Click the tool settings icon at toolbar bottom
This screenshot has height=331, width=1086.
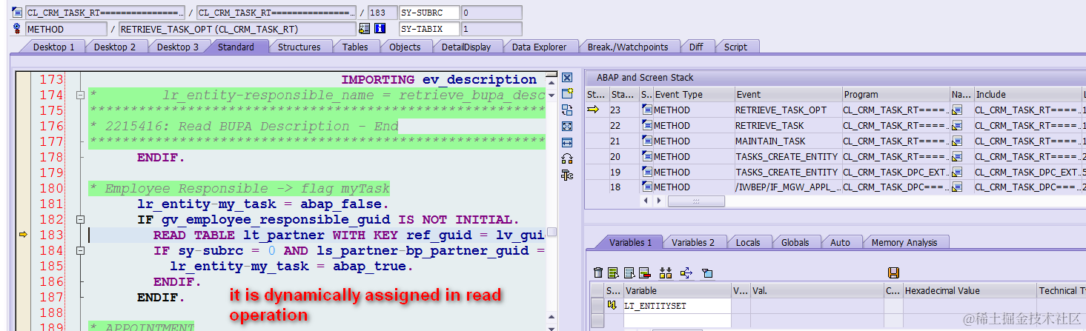[x=567, y=175]
